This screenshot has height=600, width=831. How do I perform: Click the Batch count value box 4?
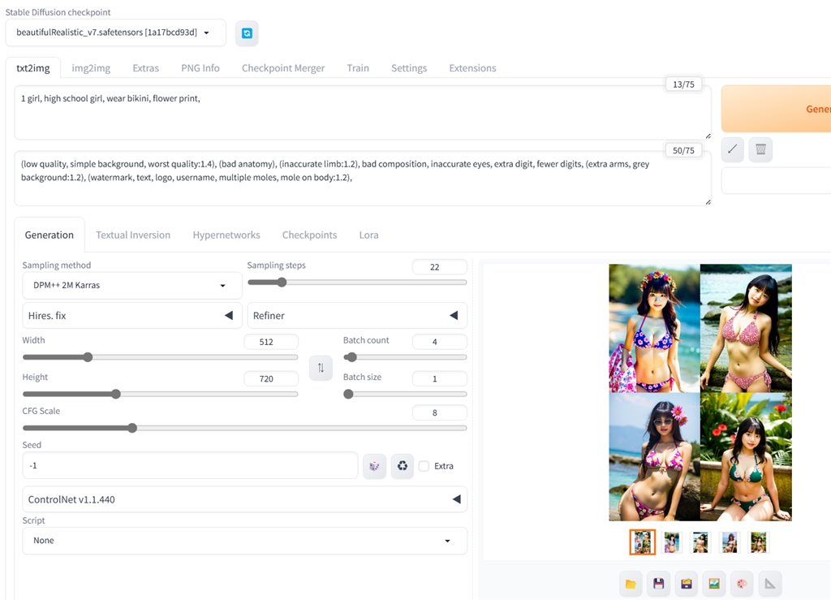pos(439,342)
